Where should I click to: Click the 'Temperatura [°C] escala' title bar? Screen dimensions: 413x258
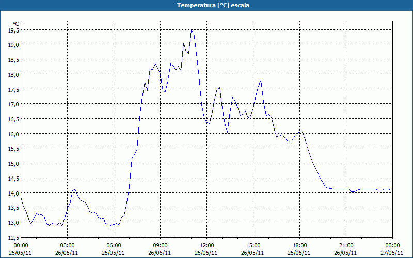click(206, 5)
